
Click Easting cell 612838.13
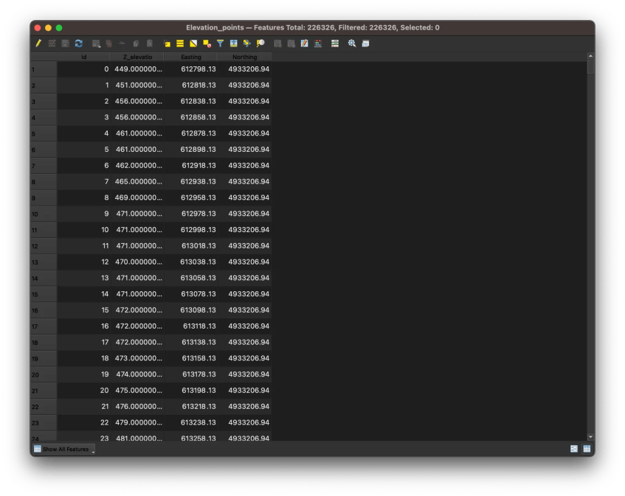click(x=191, y=102)
